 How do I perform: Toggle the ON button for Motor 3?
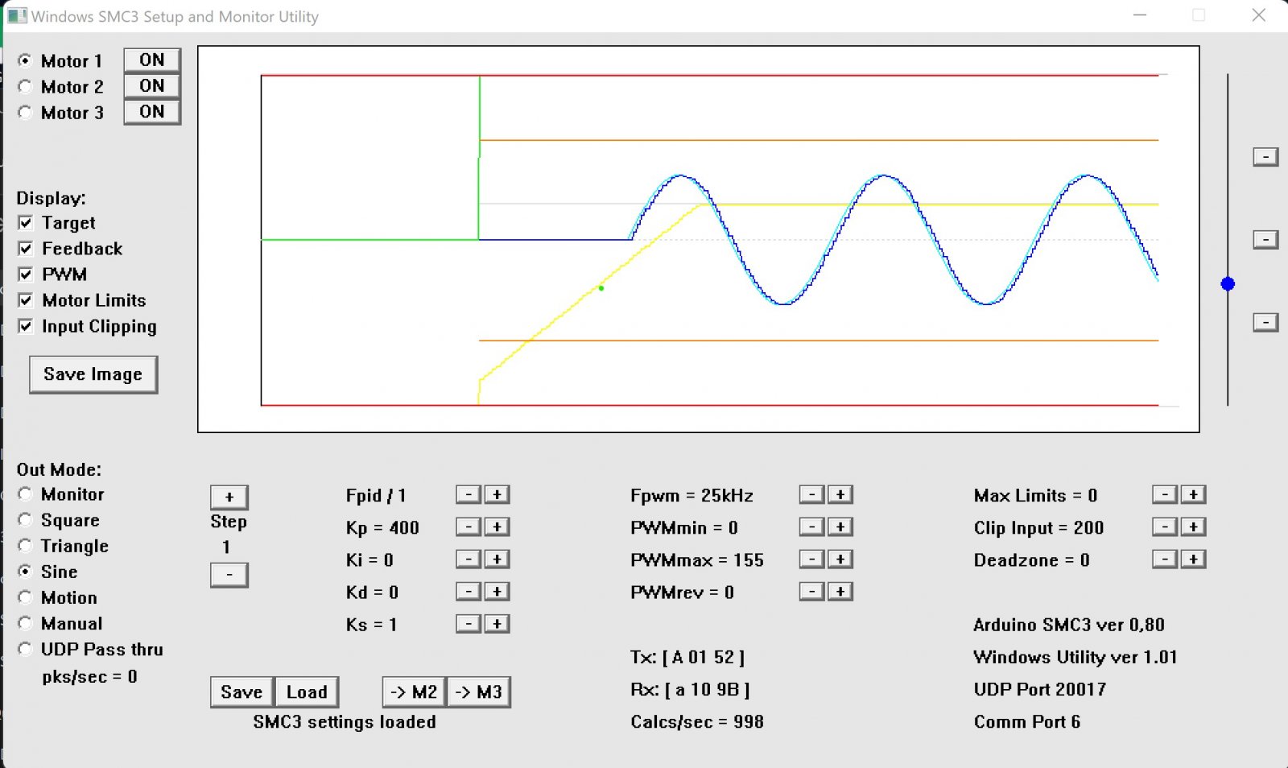(152, 112)
